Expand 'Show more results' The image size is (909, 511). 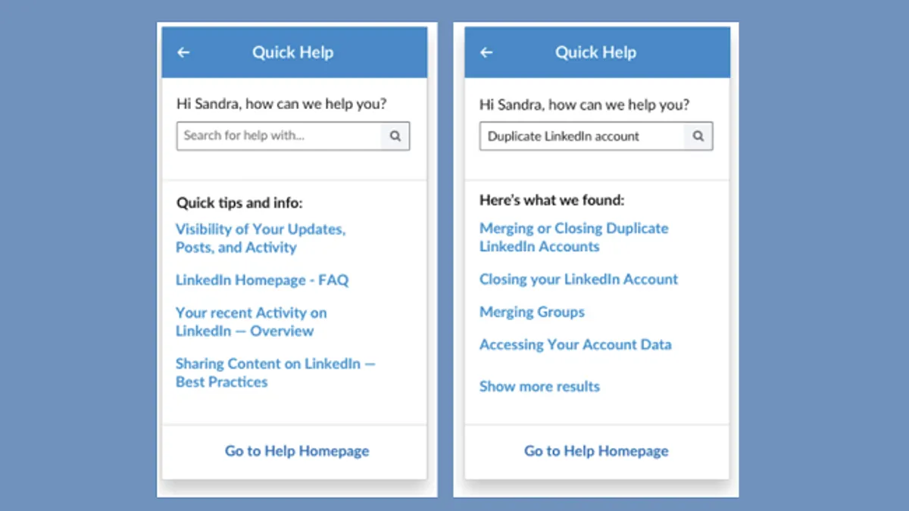(x=539, y=386)
